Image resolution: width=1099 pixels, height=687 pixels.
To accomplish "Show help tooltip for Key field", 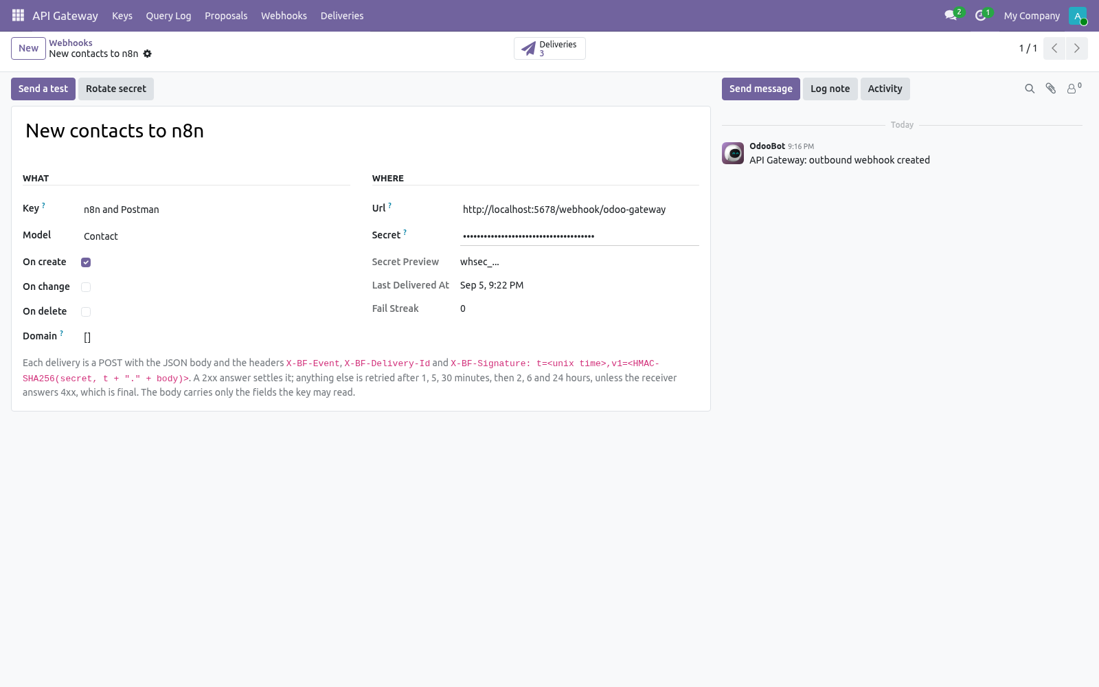I will [x=43, y=205].
